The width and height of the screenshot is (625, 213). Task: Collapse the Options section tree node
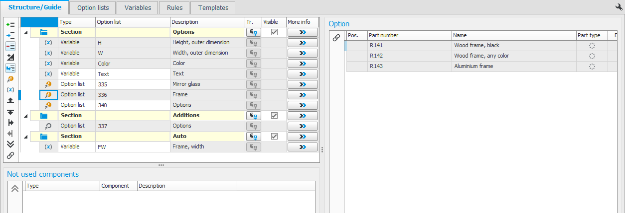click(26, 32)
